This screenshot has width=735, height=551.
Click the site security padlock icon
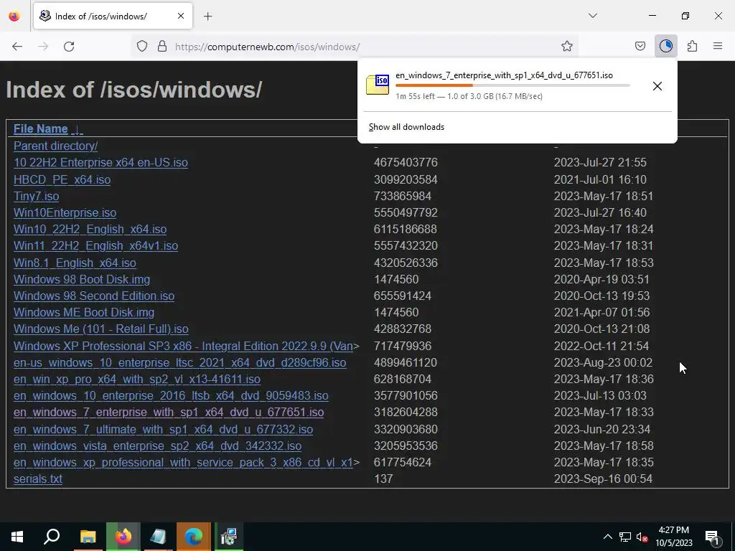point(162,47)
